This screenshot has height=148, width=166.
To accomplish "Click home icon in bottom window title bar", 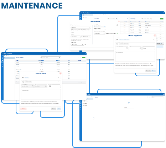I will coord(164,94).
